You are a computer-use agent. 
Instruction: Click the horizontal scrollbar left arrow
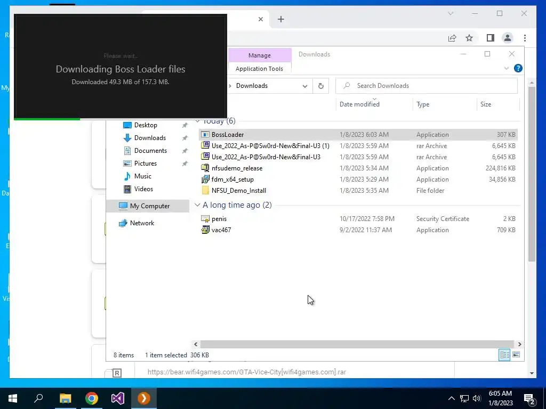(x=196, y=344)
